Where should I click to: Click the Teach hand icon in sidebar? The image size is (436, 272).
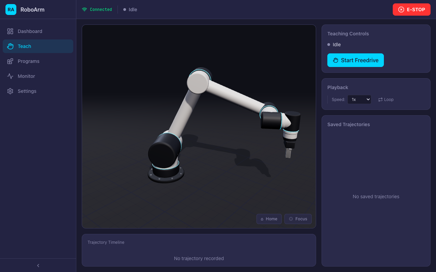tap(10, 46)
